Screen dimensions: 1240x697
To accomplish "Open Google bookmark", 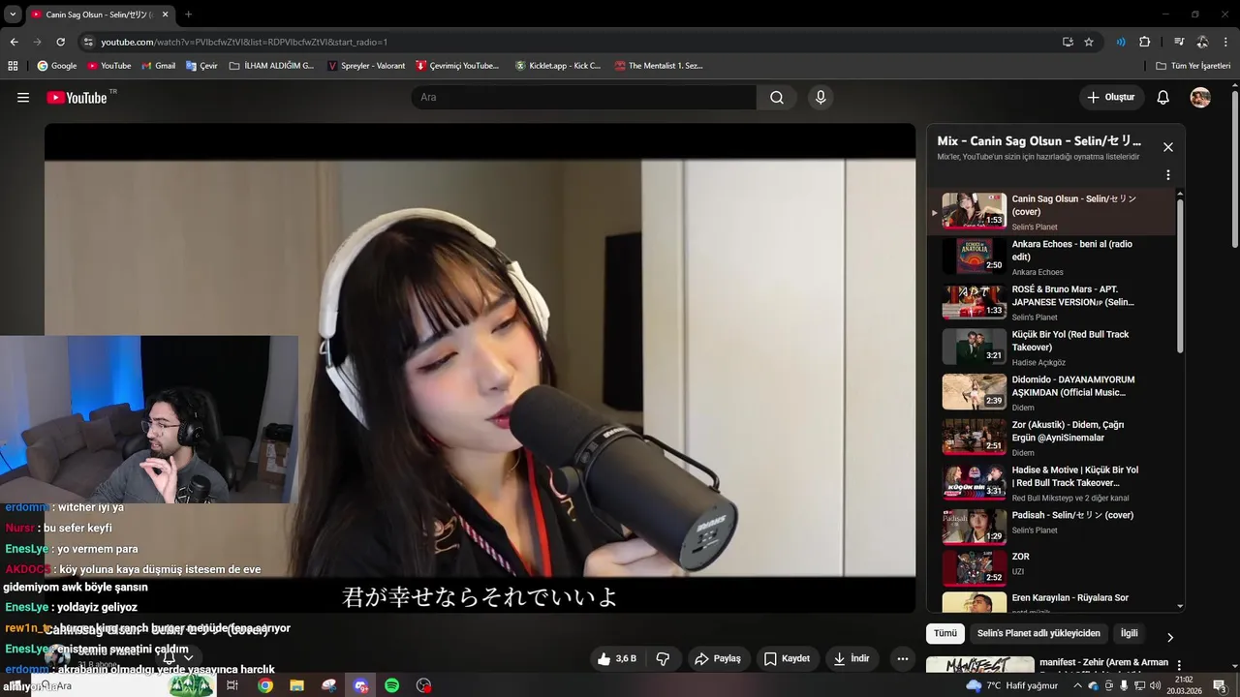I will point(57,66).
